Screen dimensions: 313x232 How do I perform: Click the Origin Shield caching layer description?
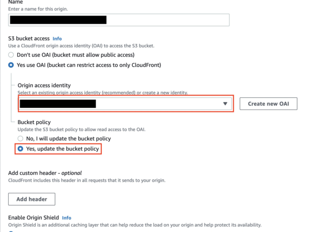click(135, 225)
